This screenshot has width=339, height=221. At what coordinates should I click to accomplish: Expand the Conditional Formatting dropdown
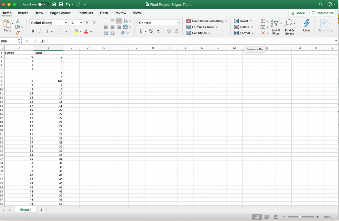tap(226, 21)
